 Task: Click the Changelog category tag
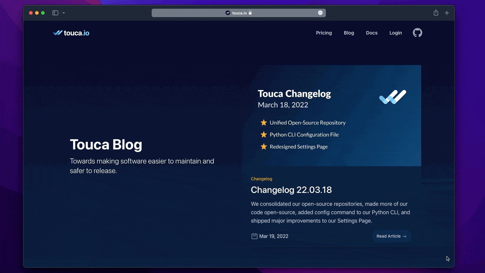point(261,179)
